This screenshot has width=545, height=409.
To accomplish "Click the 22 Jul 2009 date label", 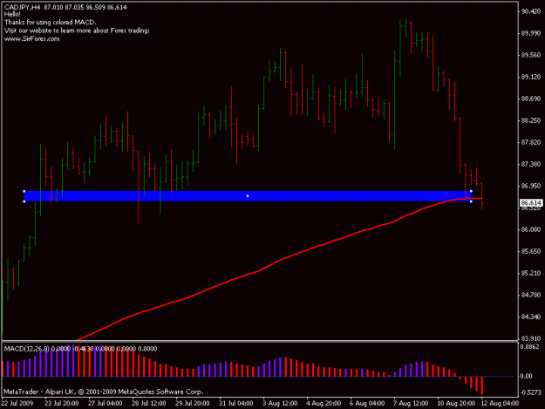I will pyautogui.click(x=17, y=404).
